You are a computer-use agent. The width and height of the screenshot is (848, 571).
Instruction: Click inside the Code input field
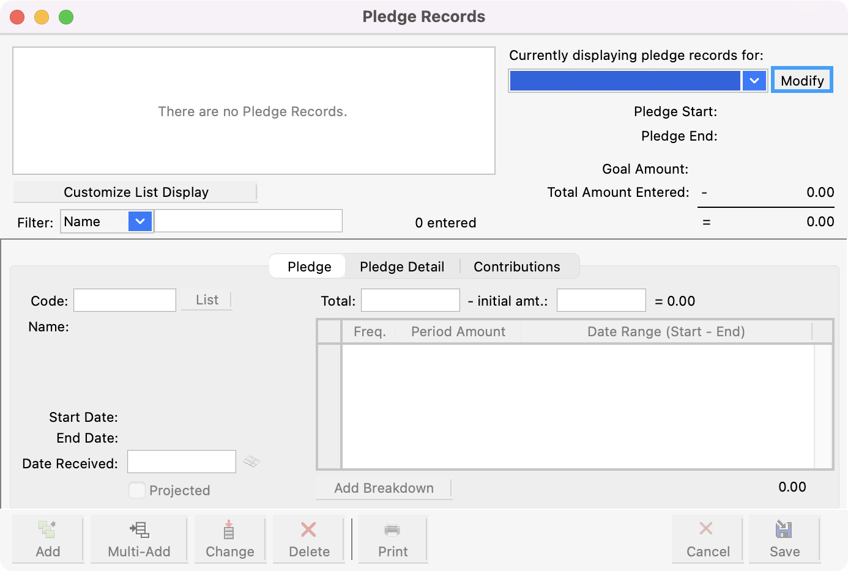click(x=124, y=300)
